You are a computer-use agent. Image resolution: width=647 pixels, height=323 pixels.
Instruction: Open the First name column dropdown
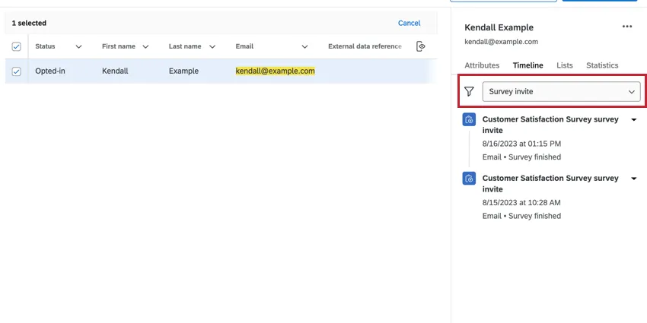click(x=145, y=46)
